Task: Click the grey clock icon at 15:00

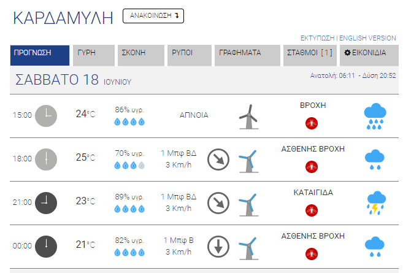Action: point(46,116)
